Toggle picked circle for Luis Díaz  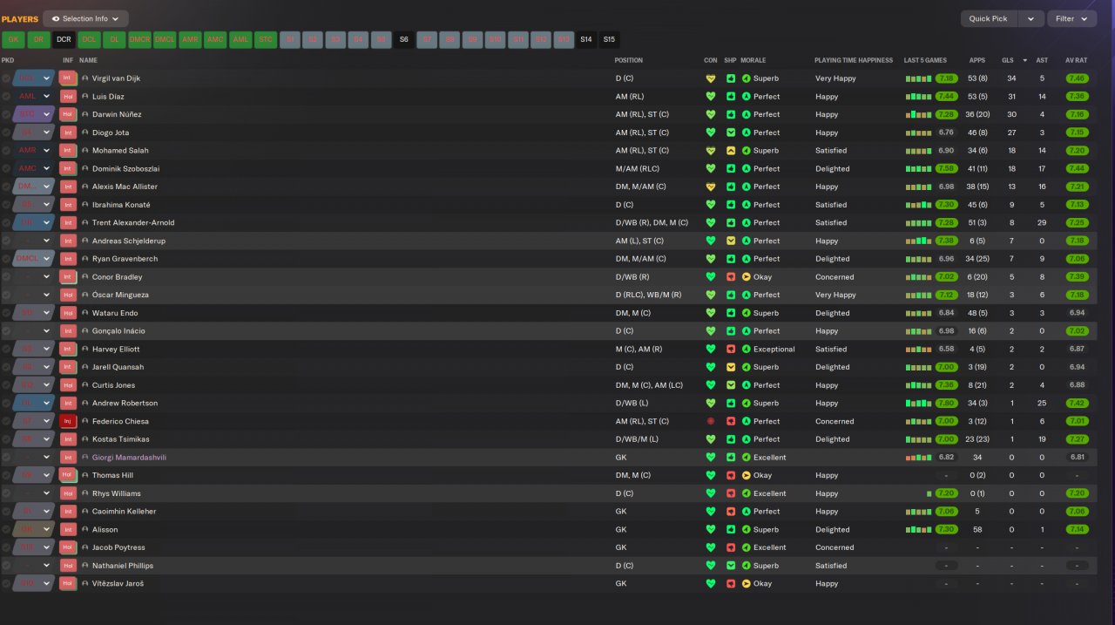click(x=6, y=97)
